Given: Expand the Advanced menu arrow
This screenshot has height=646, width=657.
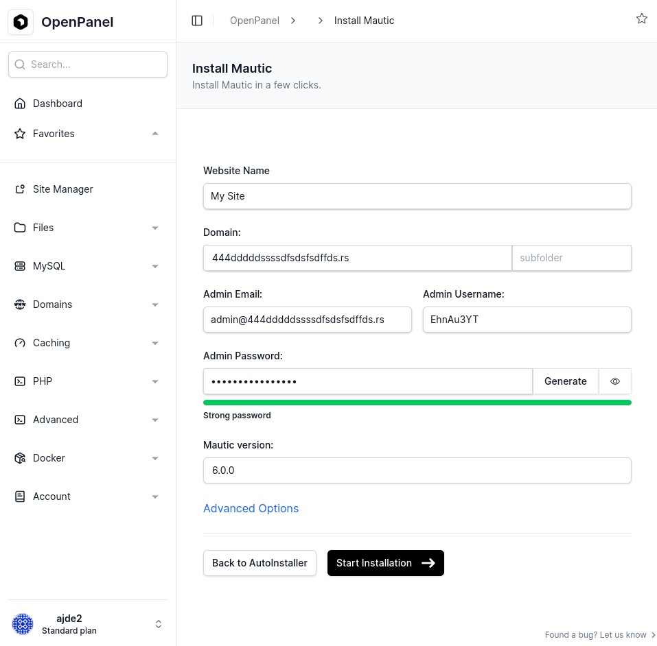Looking at the screenshot, I should coord(155,420).
